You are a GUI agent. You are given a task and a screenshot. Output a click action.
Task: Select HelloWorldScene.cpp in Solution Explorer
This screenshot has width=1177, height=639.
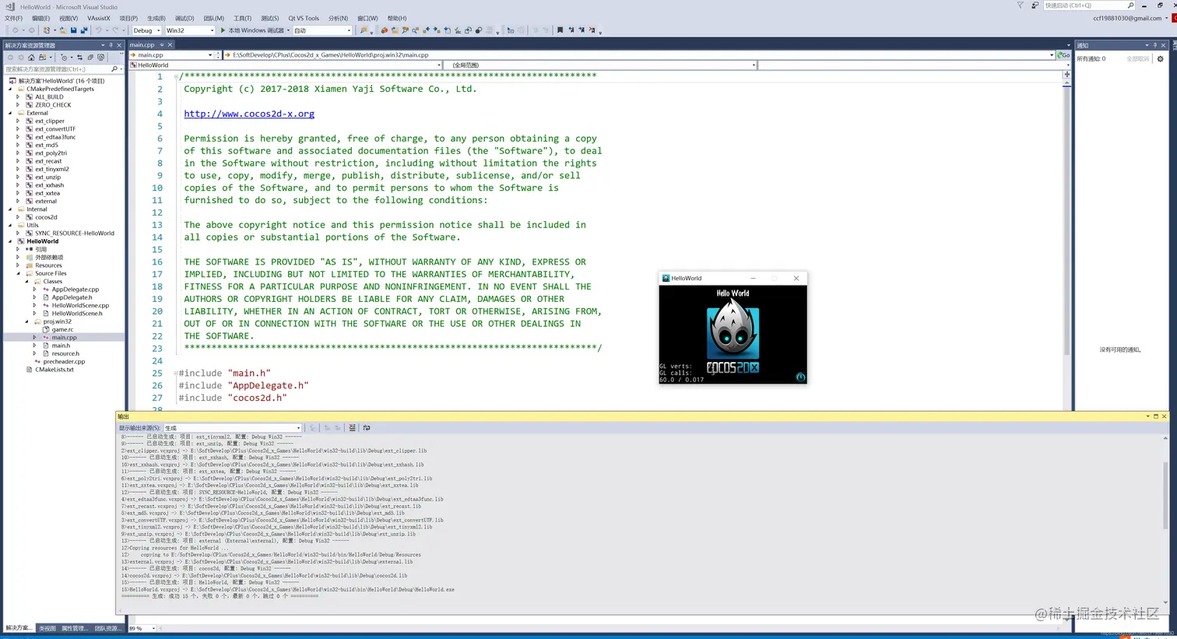(80, 305)
